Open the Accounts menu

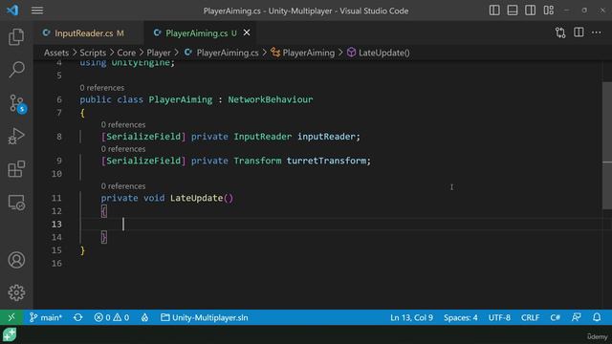[x=16, y=260]
